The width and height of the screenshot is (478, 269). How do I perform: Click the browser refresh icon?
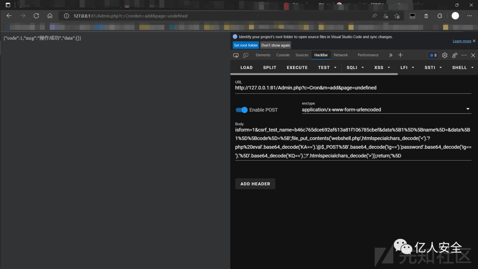pyautogui.click(x=36, y=15)
